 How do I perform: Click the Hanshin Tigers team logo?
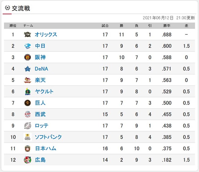(x=28, y=58)
